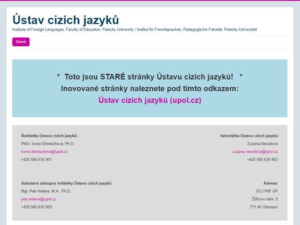Select phone number +420 585 635 902

(x=262, y=159)
